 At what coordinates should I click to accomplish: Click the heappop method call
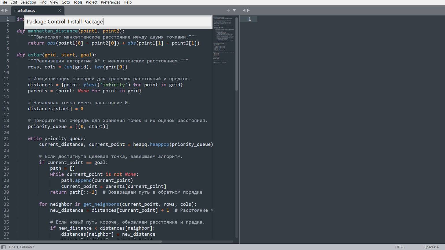pos(159,144)
